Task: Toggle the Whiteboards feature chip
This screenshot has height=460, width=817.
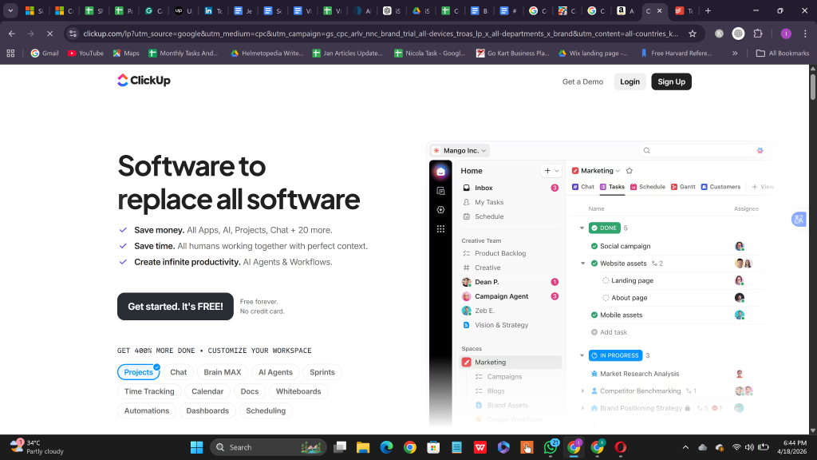Action: [x=298, y=391]
